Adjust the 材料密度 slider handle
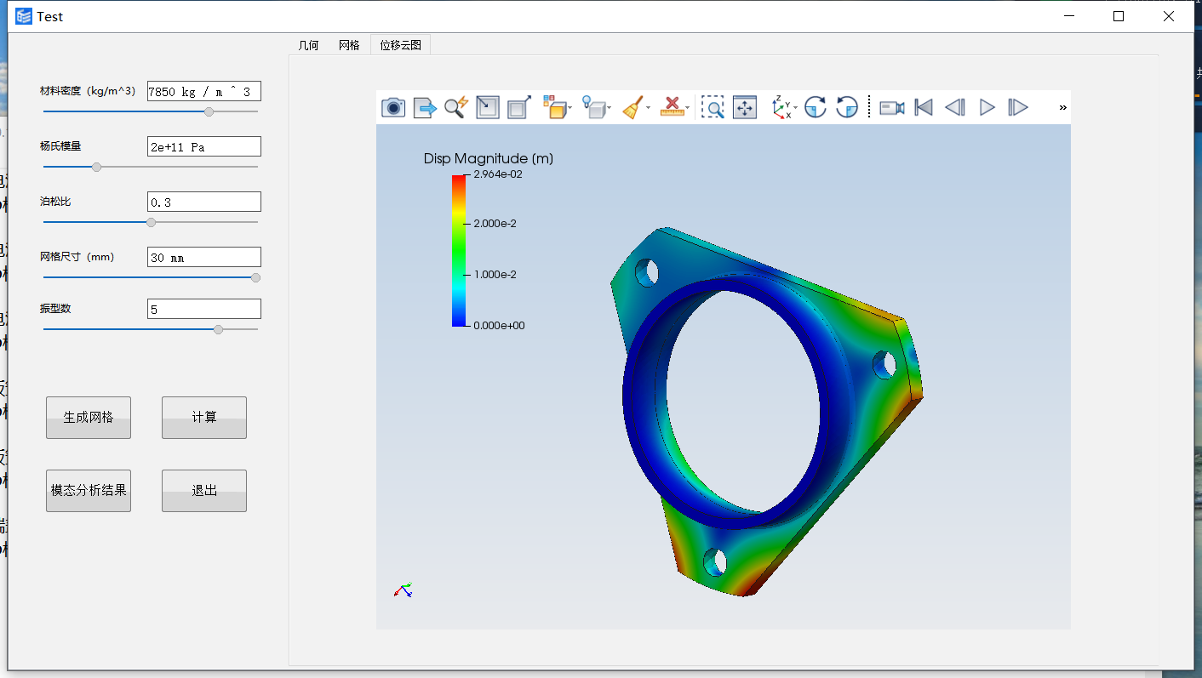 coord(209,111)
